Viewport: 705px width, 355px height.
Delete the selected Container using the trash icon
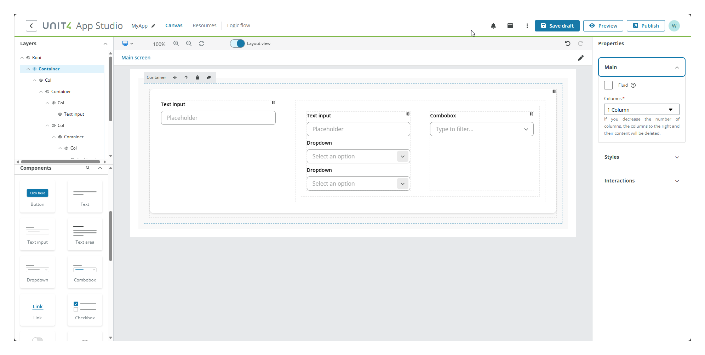tap(197, 77)
